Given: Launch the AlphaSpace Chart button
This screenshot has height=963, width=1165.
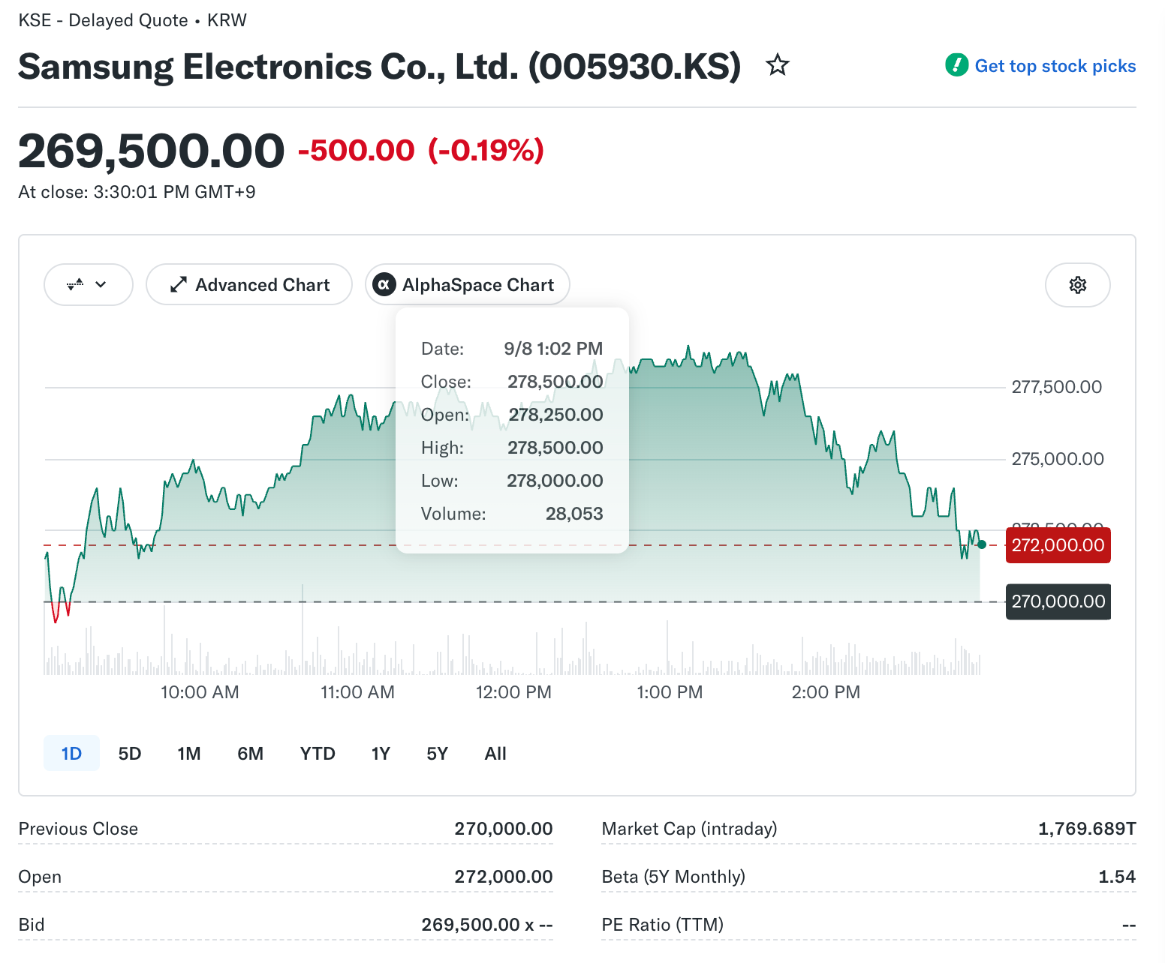Looking at the screenshot, I should click(468, 285).
